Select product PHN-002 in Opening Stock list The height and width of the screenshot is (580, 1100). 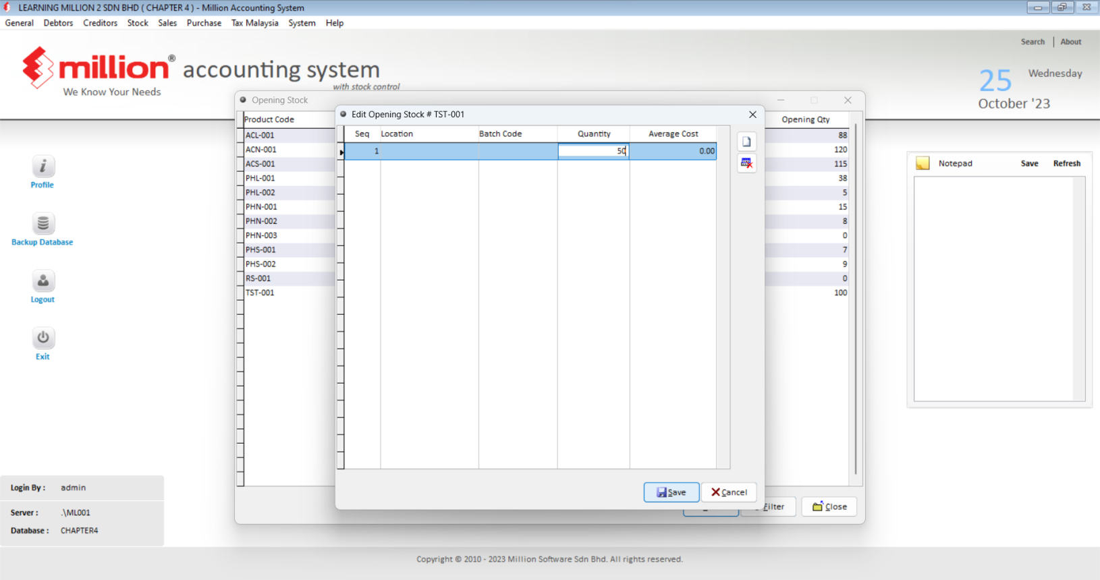(x=289, y=221)
